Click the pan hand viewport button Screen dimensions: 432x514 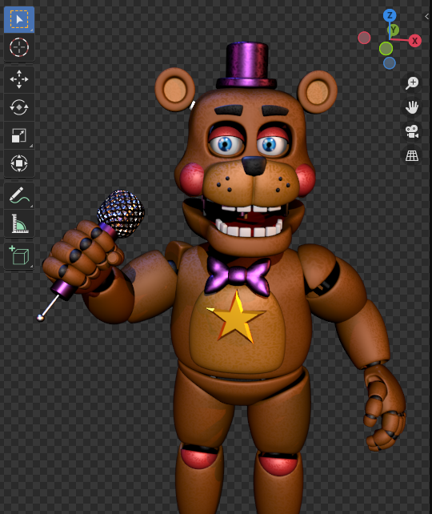[412, 107]
